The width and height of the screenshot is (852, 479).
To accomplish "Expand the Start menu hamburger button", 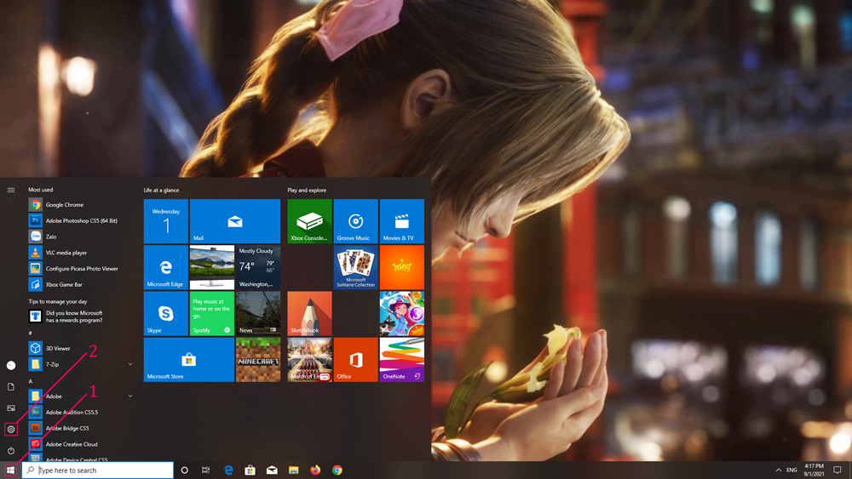I will [x=11, y=190].
